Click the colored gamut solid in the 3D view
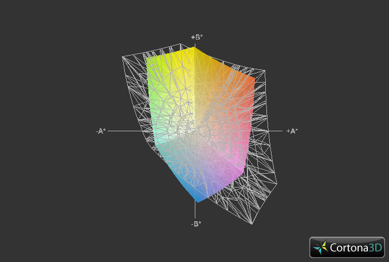Viewport: 389px width, 262px height. [200, 124]
